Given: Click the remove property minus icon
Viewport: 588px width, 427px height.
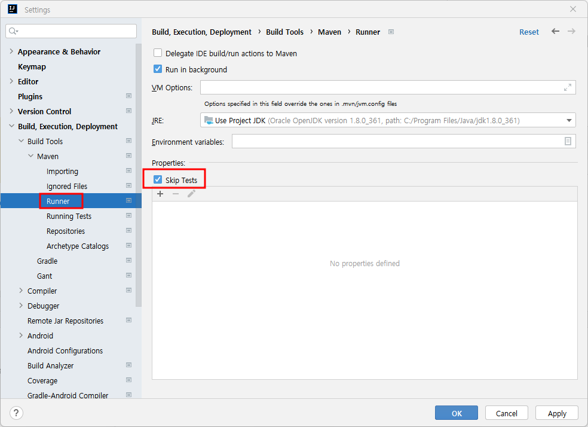Looking at the screenshot, I should pos(176,194).
